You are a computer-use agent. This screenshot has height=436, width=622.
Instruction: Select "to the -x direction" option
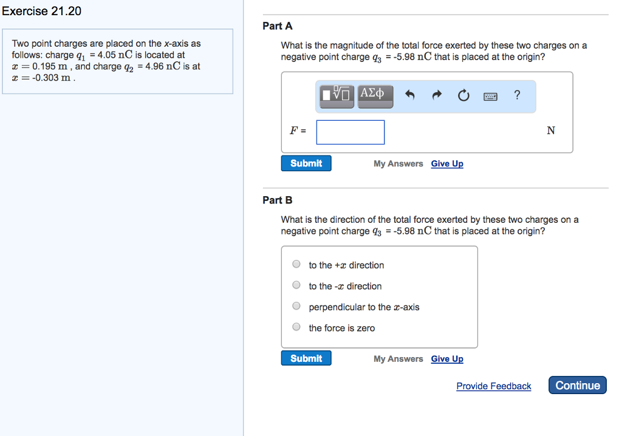(x=296, y=285)
